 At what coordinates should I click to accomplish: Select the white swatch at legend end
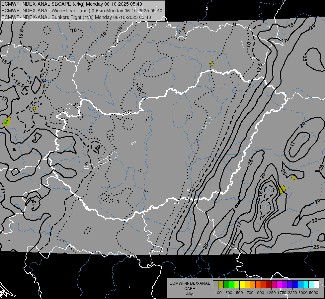316,284
